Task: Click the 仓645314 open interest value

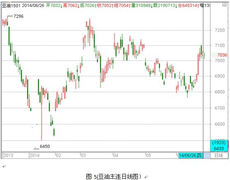Action: [x=188, y=6]
